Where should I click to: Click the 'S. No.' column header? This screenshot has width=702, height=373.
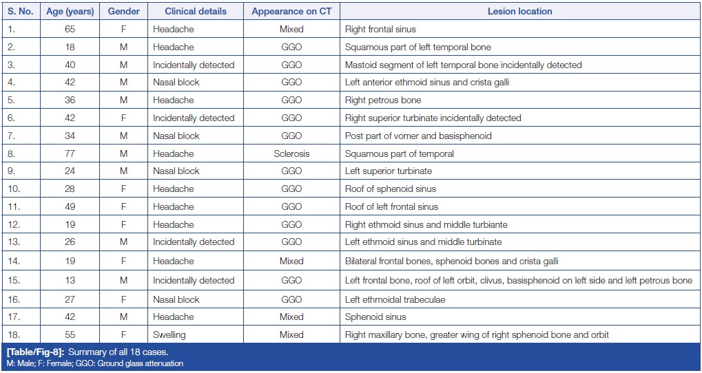click(21, 12)
